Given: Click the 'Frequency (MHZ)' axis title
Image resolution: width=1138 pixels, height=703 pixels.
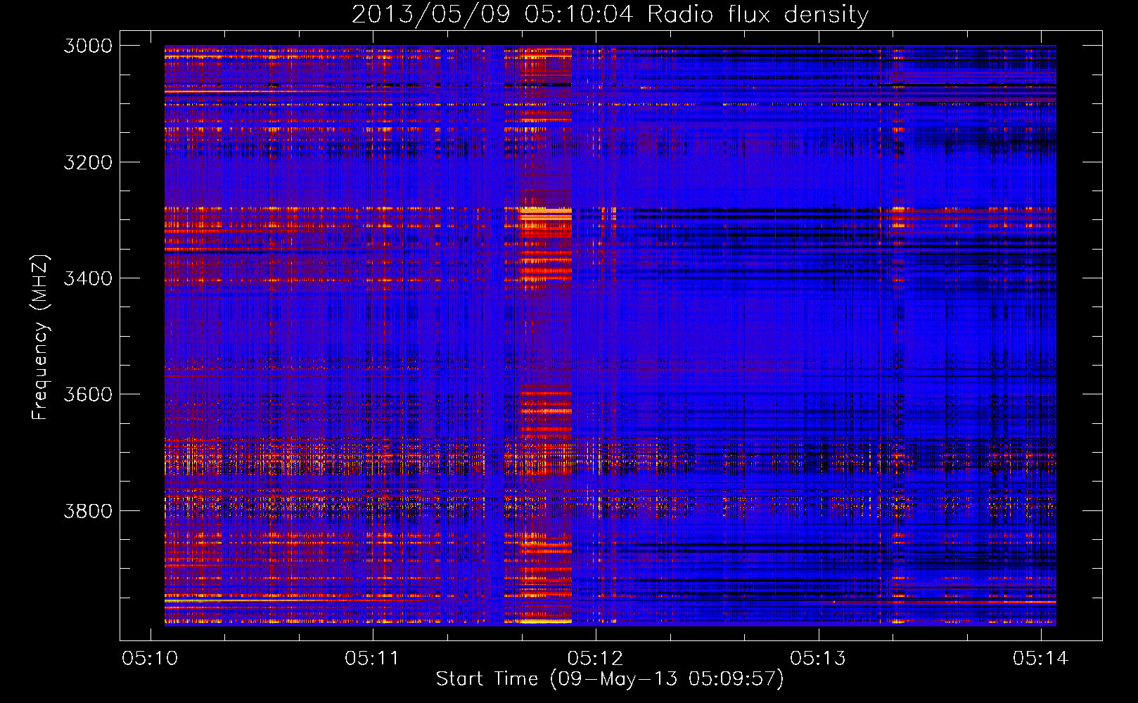Looking at the screenshot, I should tap(40, 337).
